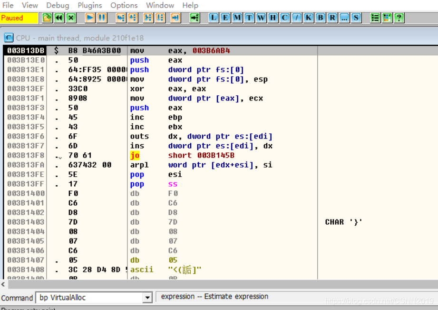Open Executable modules window (E button)

click(225, 18)
